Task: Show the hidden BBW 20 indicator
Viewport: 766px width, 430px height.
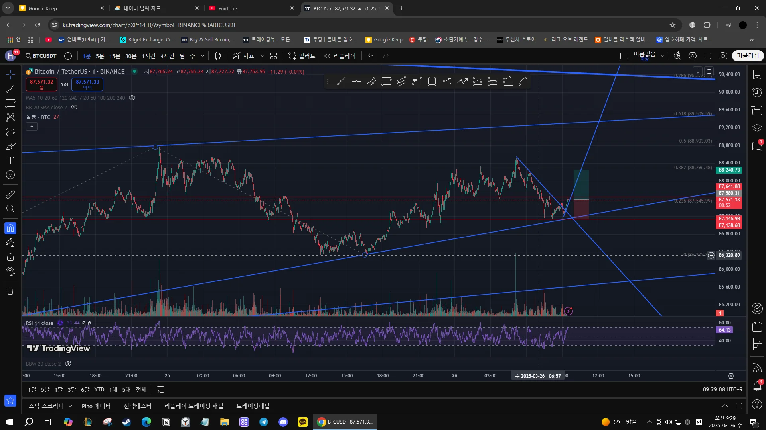Action: click(x=68, y=364)
